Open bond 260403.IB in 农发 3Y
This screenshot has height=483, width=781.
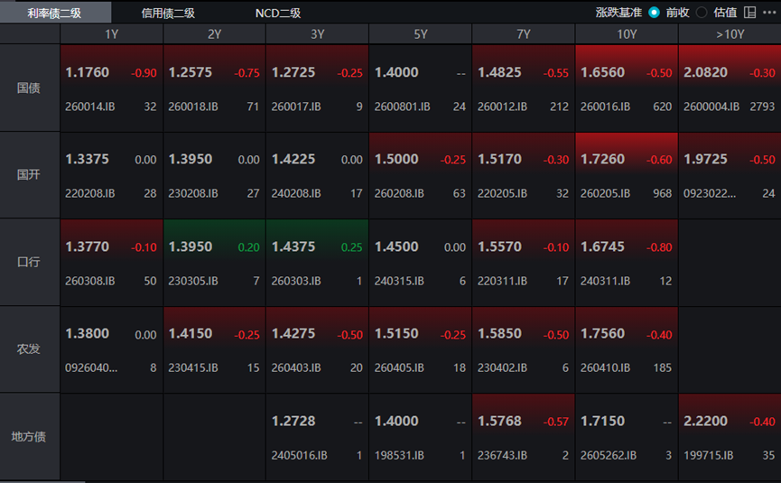296,367
